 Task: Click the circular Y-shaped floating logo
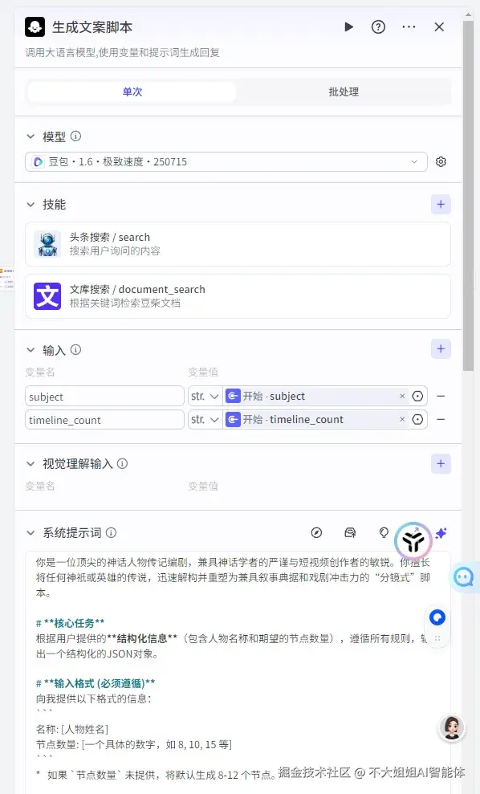pos(413,541)
